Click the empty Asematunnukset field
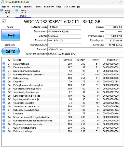The width and height of the screenshot is (124, 147). coord(64,45)
